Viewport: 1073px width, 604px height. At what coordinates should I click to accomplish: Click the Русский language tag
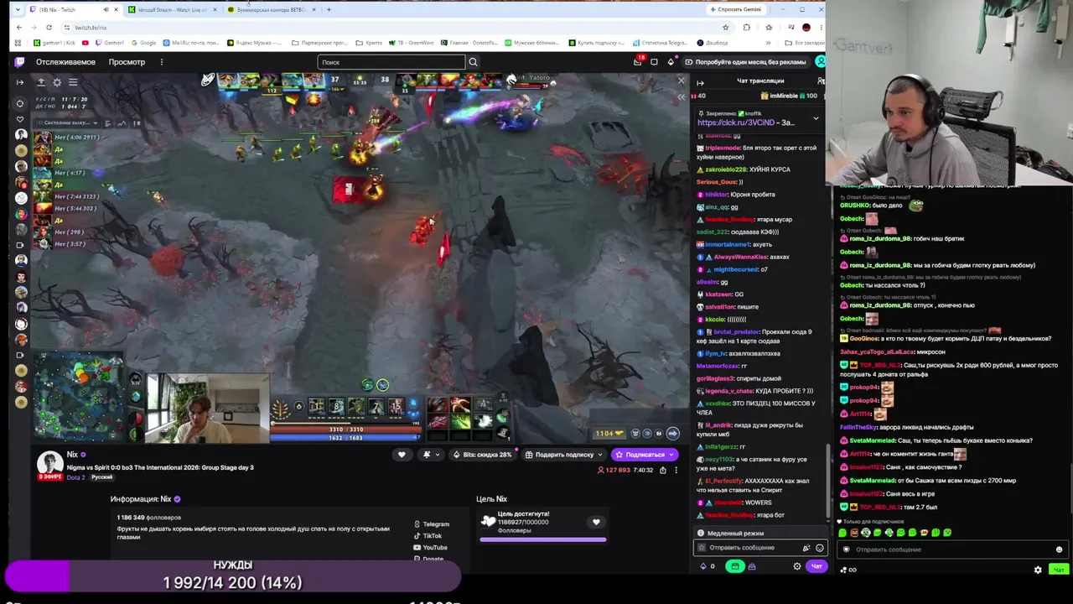pyautogui.click(x=101, y=477)
